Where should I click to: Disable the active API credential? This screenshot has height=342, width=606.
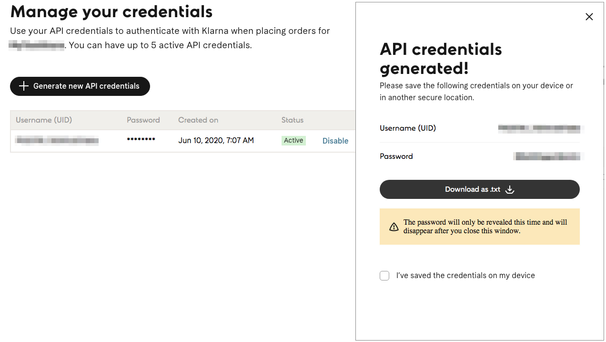[x=335, y=141]
